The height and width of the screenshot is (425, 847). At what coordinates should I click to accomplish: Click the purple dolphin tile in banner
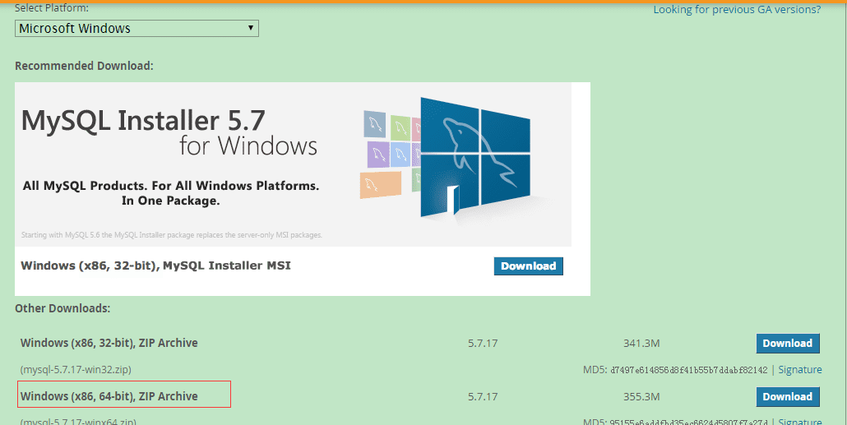coord(378,155)
